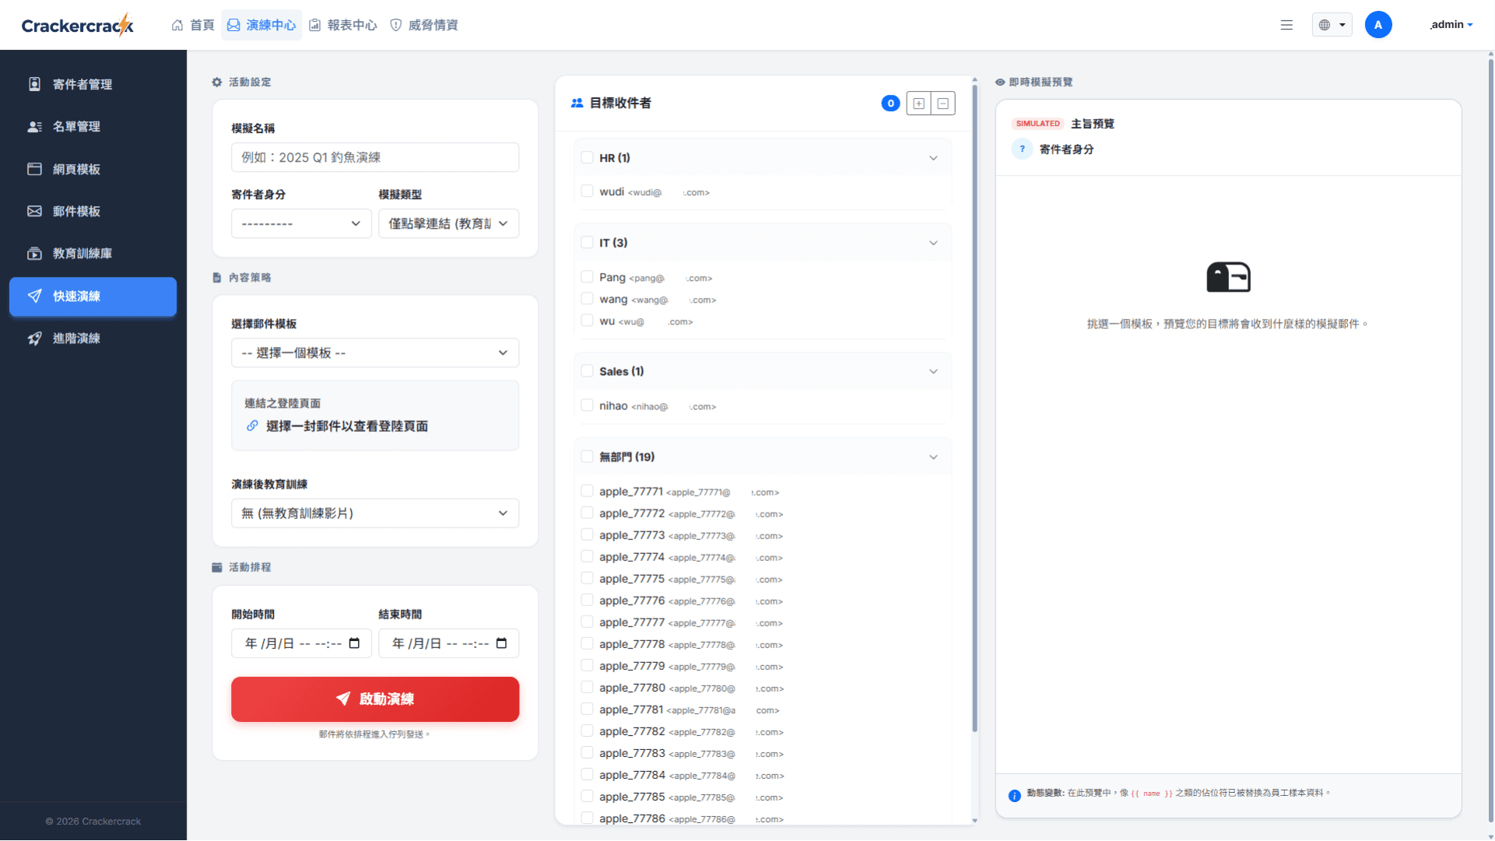The height and width of the screenshot is (841, 1495).
Task: Check the wu recipient checkbox
Action: [x=587, y=321]
